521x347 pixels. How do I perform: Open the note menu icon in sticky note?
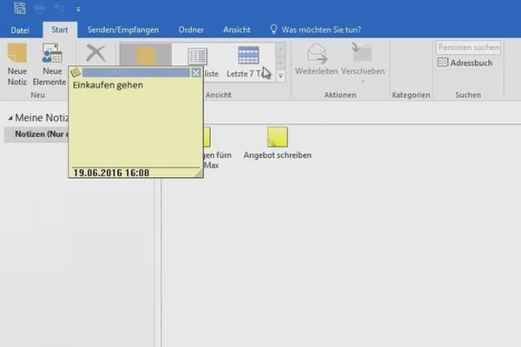pos(76,73)
